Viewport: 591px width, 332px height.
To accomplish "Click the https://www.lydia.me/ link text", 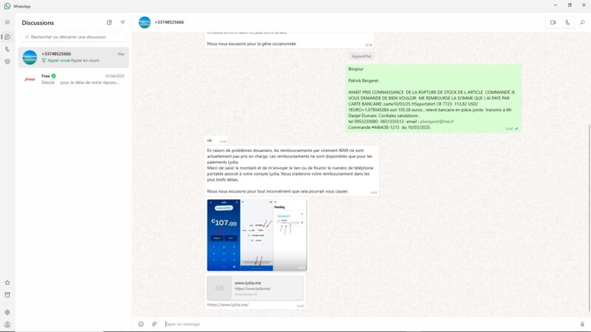I will click(x=228, y=305).
